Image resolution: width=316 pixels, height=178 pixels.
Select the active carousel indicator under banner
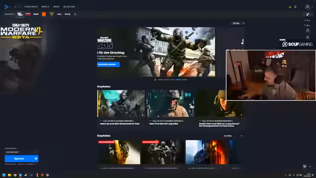tap(178, 80)
